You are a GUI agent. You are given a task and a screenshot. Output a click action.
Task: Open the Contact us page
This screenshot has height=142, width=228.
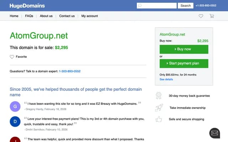pos(67,16)
